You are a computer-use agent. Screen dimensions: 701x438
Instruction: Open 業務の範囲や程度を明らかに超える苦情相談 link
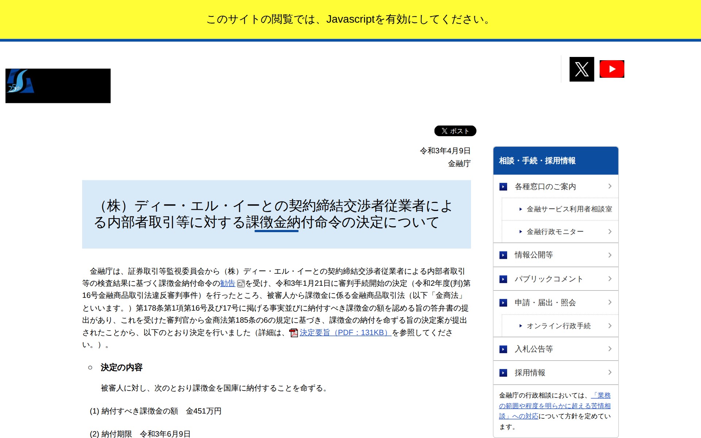pyautogui.click(x=554, y=406)
